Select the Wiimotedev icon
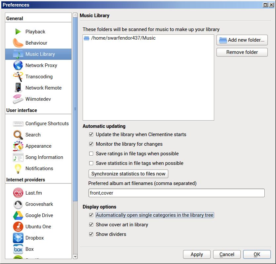The height and width of the screenshot is (264, 276). [18, 99]
